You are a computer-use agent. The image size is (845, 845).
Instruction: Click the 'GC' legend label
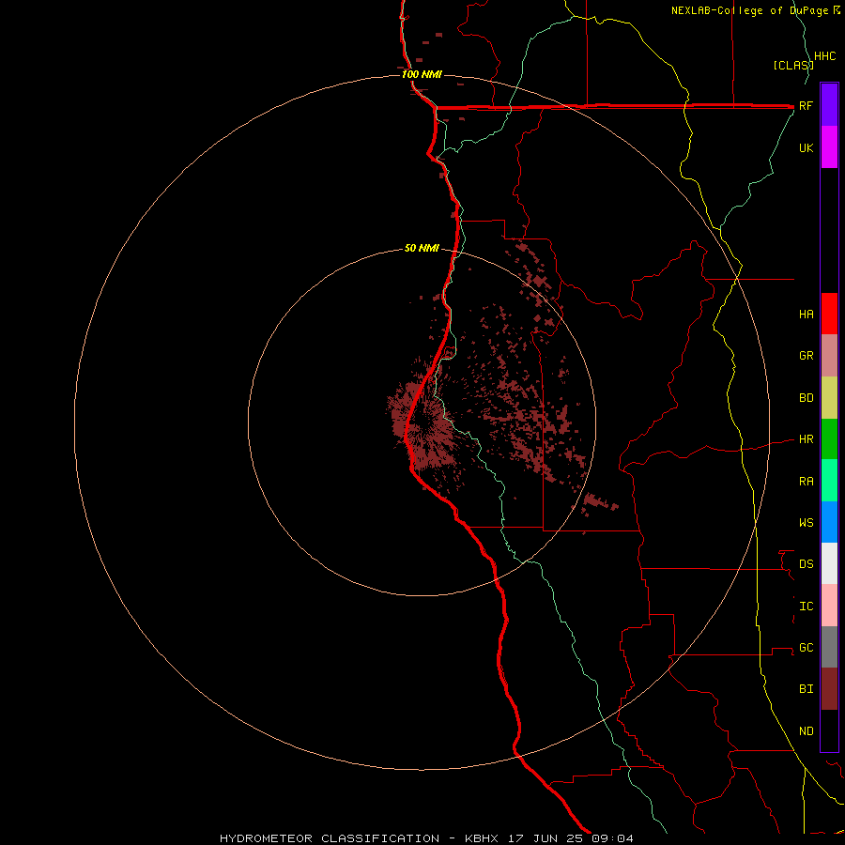pos(807,648)
